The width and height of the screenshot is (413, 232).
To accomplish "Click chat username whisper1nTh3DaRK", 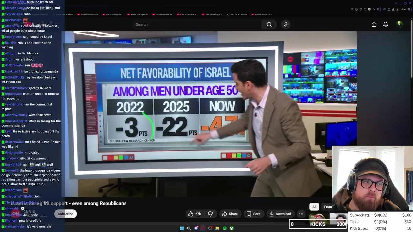I will tap(19, 196).
